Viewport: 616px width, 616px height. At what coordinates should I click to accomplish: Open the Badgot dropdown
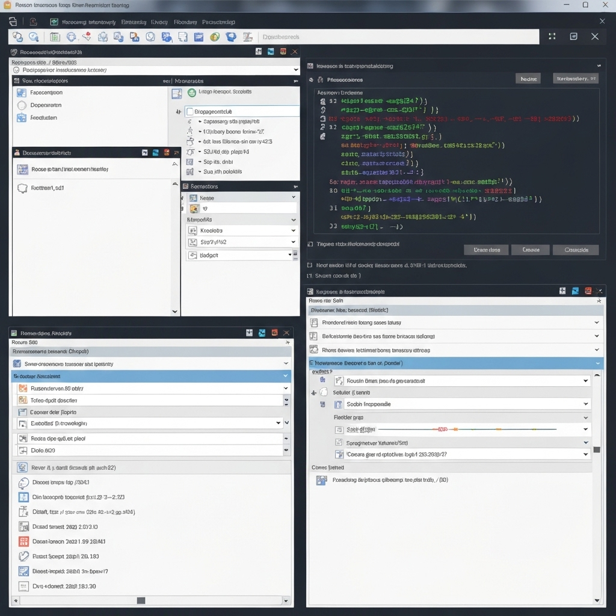coord(290,255)
